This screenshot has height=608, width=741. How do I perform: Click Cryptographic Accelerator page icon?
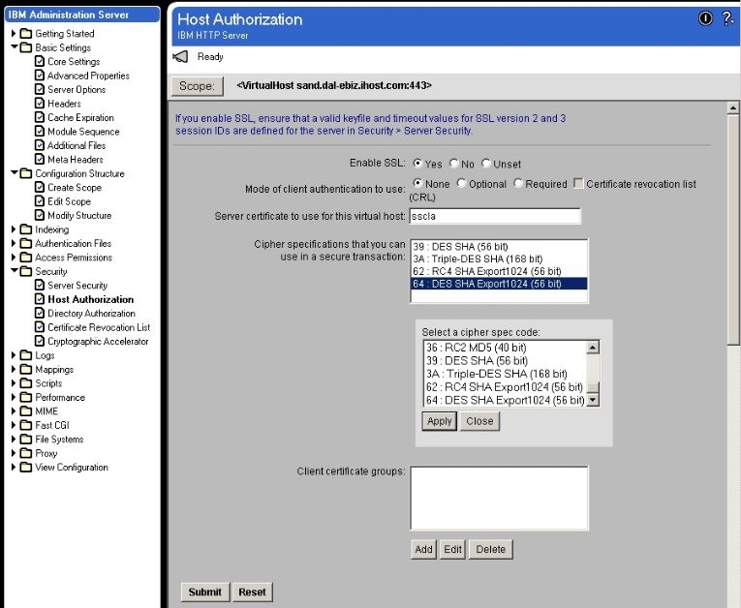click(x=40, y=341)
